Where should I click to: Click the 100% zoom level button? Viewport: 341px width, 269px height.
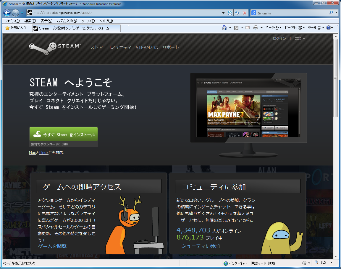click(321, 263)
